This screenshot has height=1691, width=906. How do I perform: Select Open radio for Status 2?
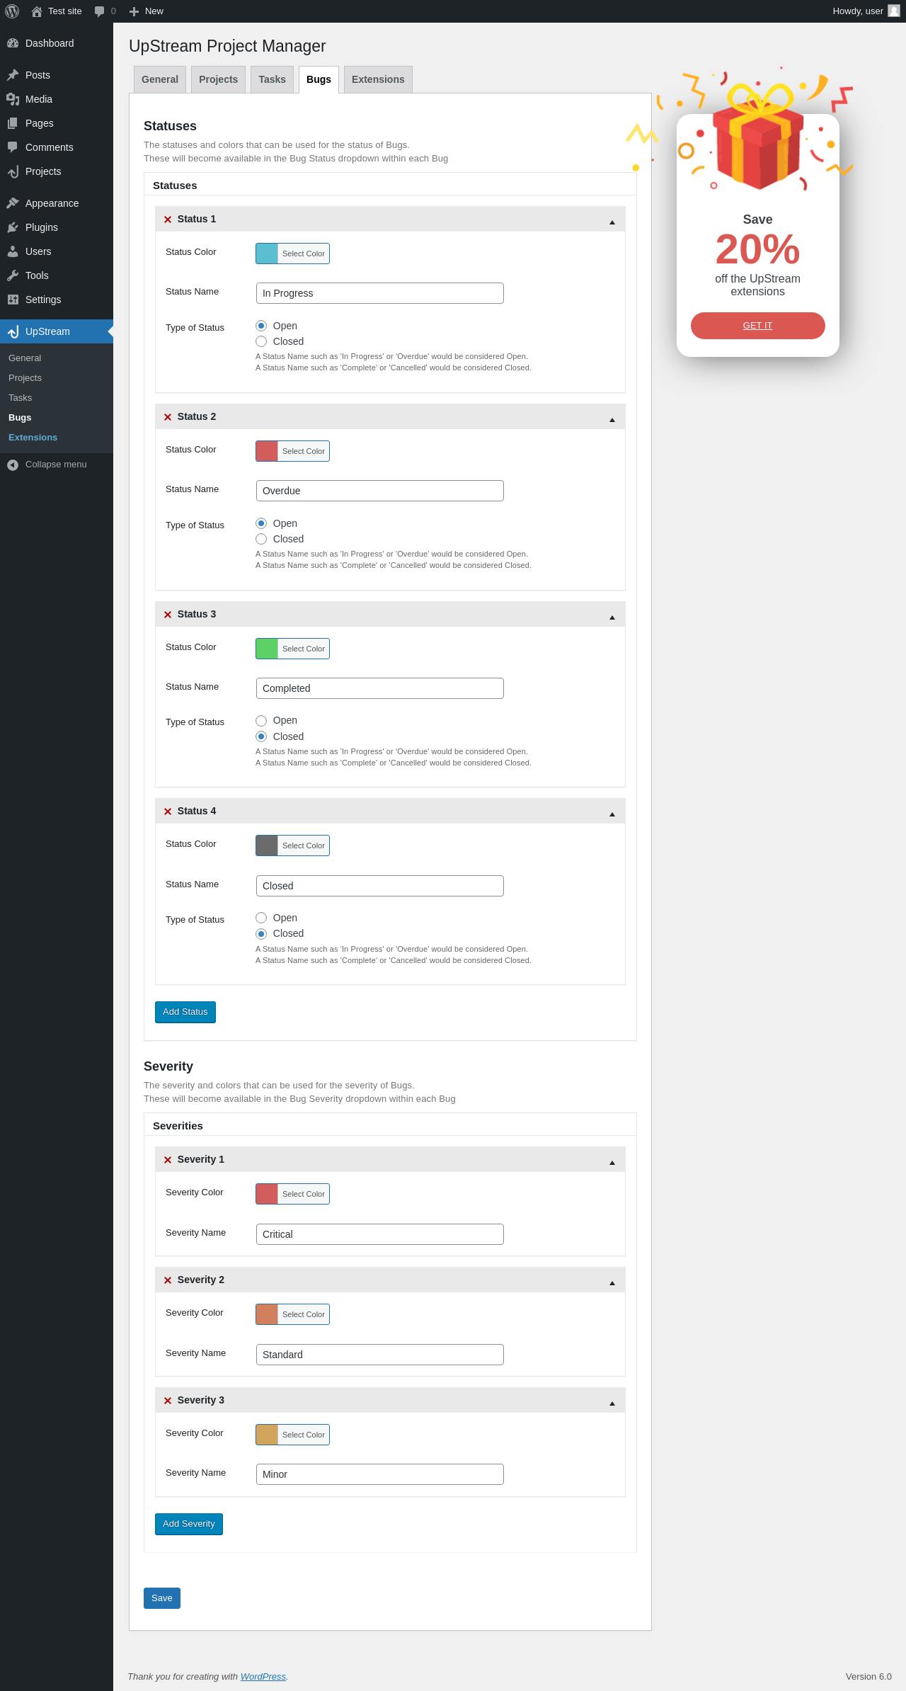[x=261, y=523]
